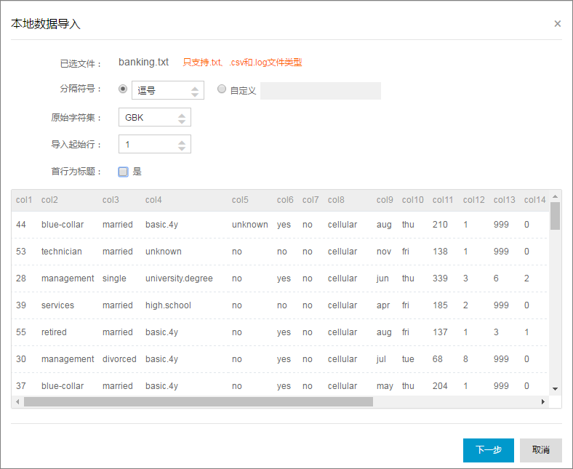Click the 取消 button
This screenshot has height=469, width=573.
(540, 450)
